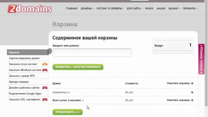Open the WHOIS page
Viewport: 208px width, 117px height.
click(149, 8)
